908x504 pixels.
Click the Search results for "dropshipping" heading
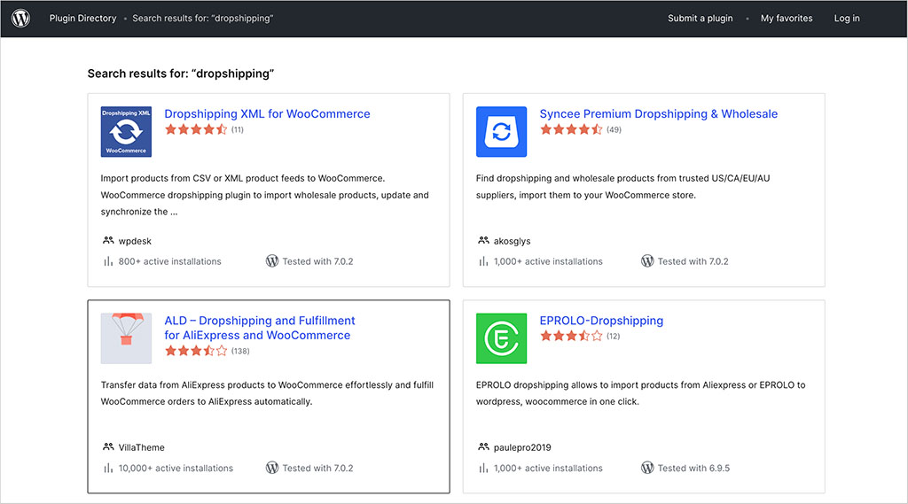click(x=181, y=74)
